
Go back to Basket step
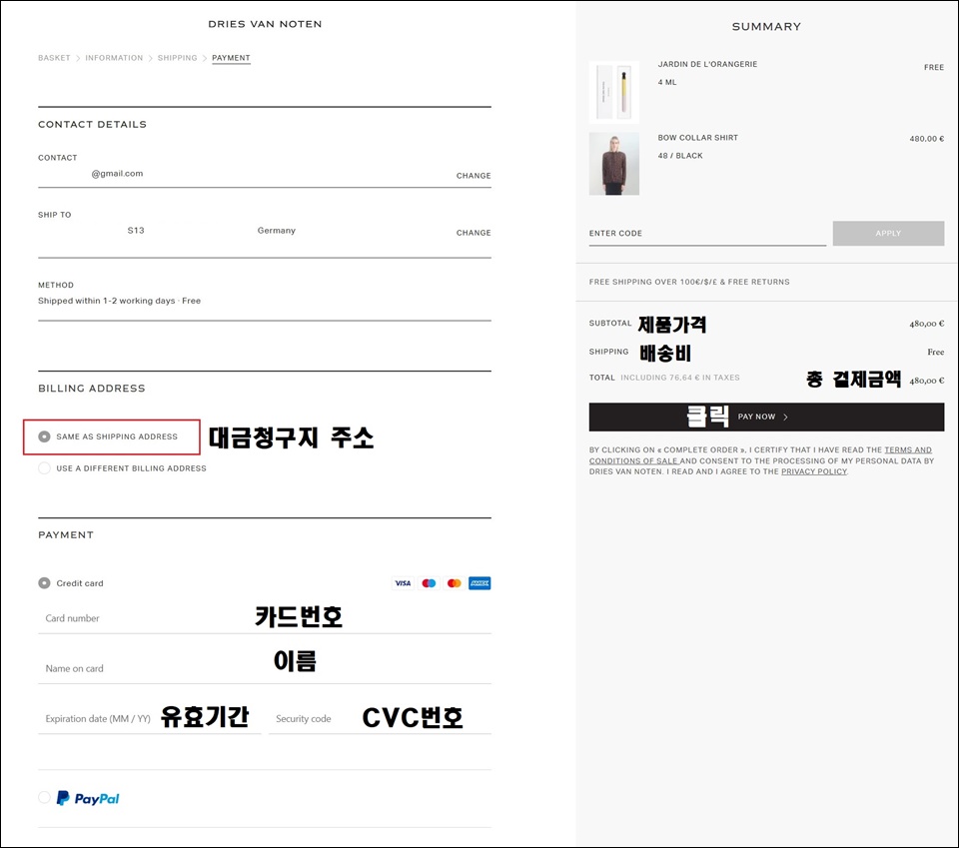click(54, 58)
